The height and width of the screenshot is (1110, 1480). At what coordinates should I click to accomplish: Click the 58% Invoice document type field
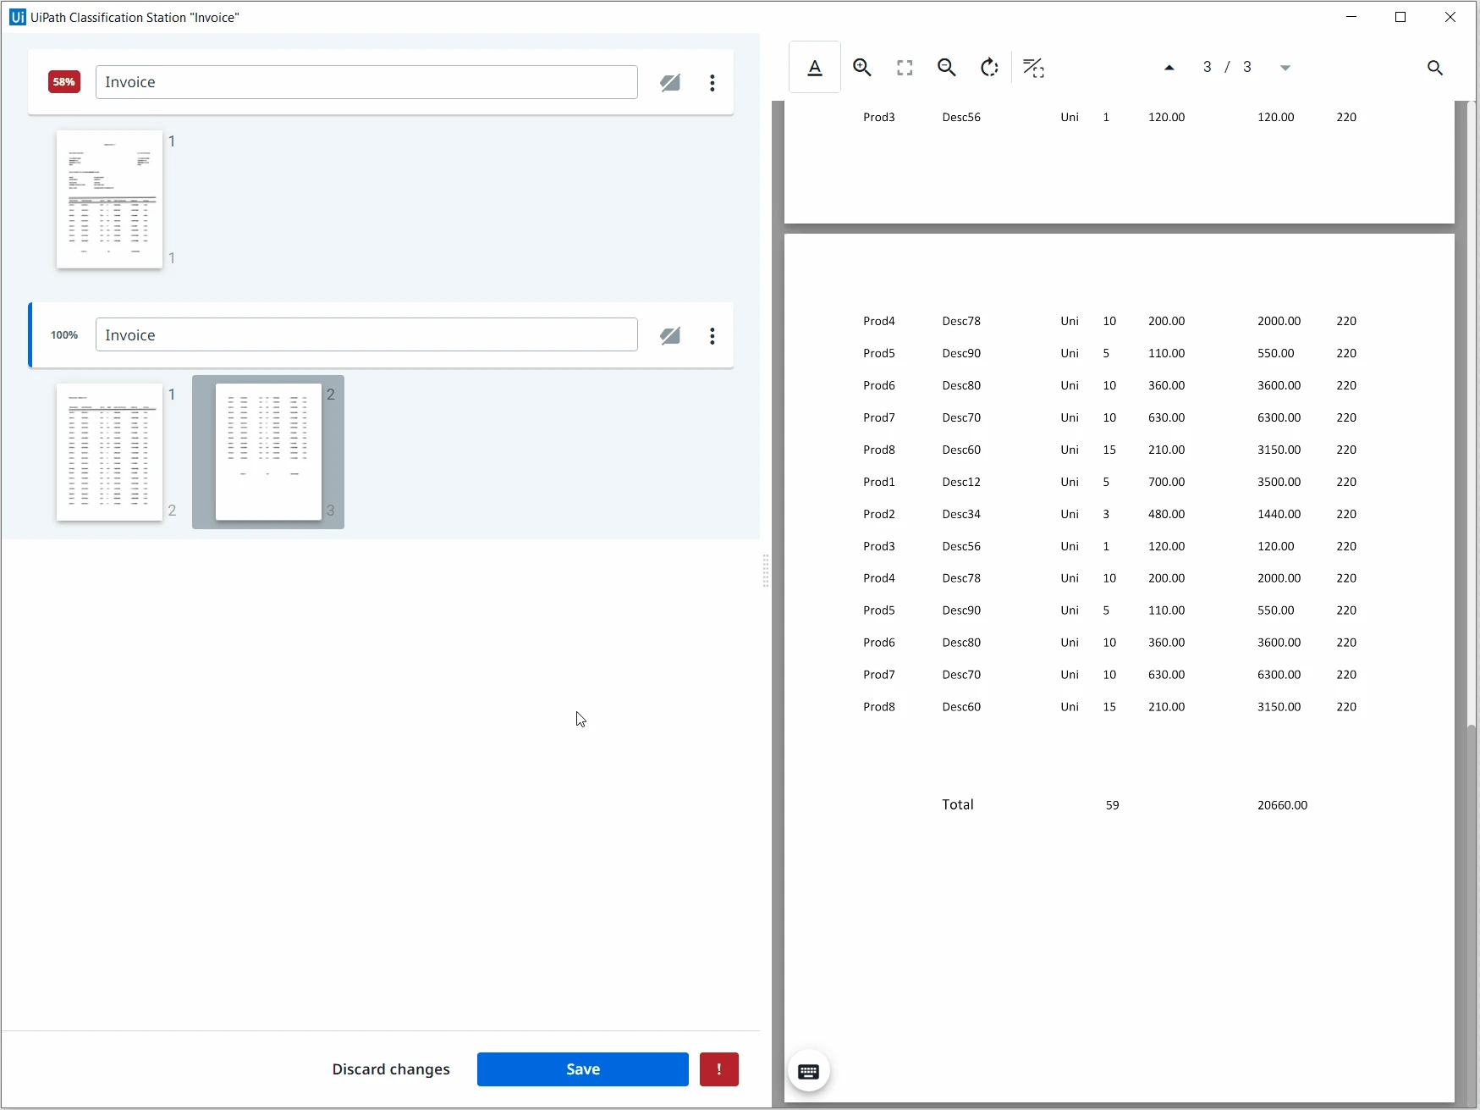pos(366,82)
